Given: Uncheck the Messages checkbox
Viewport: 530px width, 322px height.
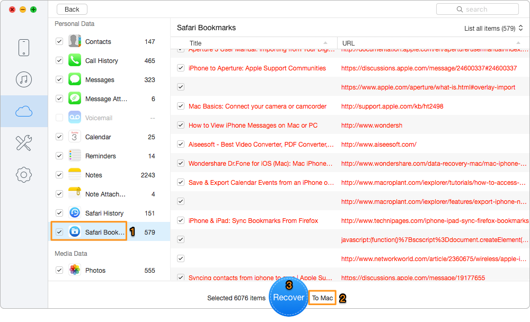Looking at the screenshot, I should pos(59,79).
